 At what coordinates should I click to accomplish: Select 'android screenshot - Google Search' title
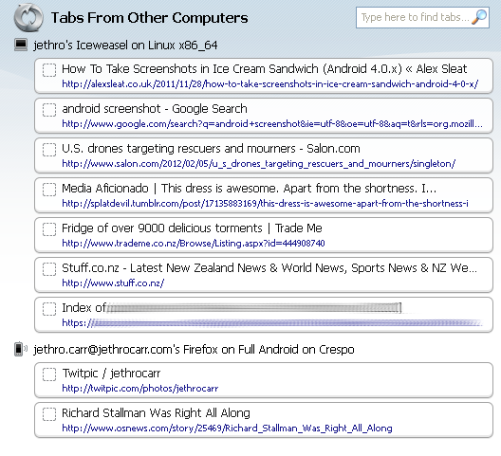point(155,109)
